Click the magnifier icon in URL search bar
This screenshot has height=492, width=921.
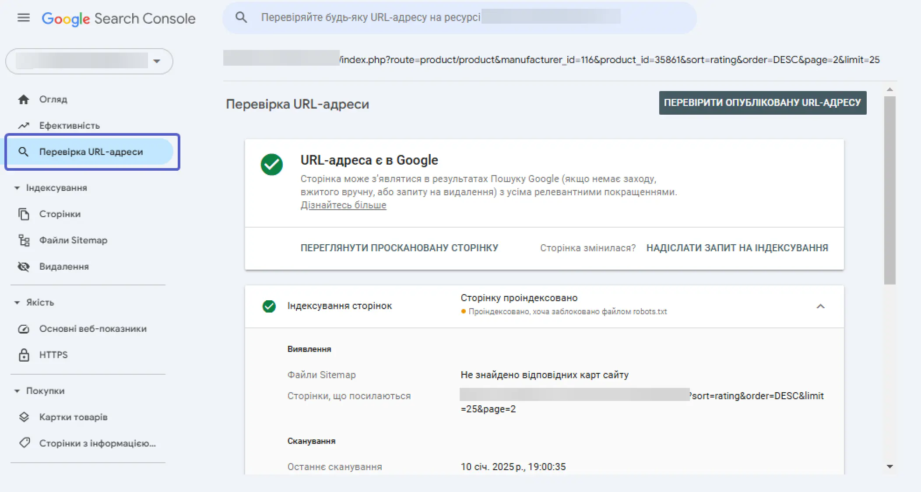pos(241,18)
